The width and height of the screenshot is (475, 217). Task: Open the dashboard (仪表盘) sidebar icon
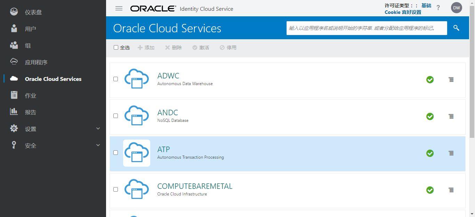[x=14, y=12]
